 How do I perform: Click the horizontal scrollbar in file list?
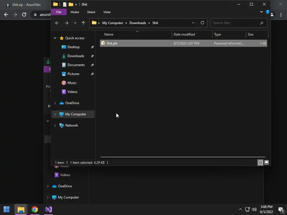(183, 157)
